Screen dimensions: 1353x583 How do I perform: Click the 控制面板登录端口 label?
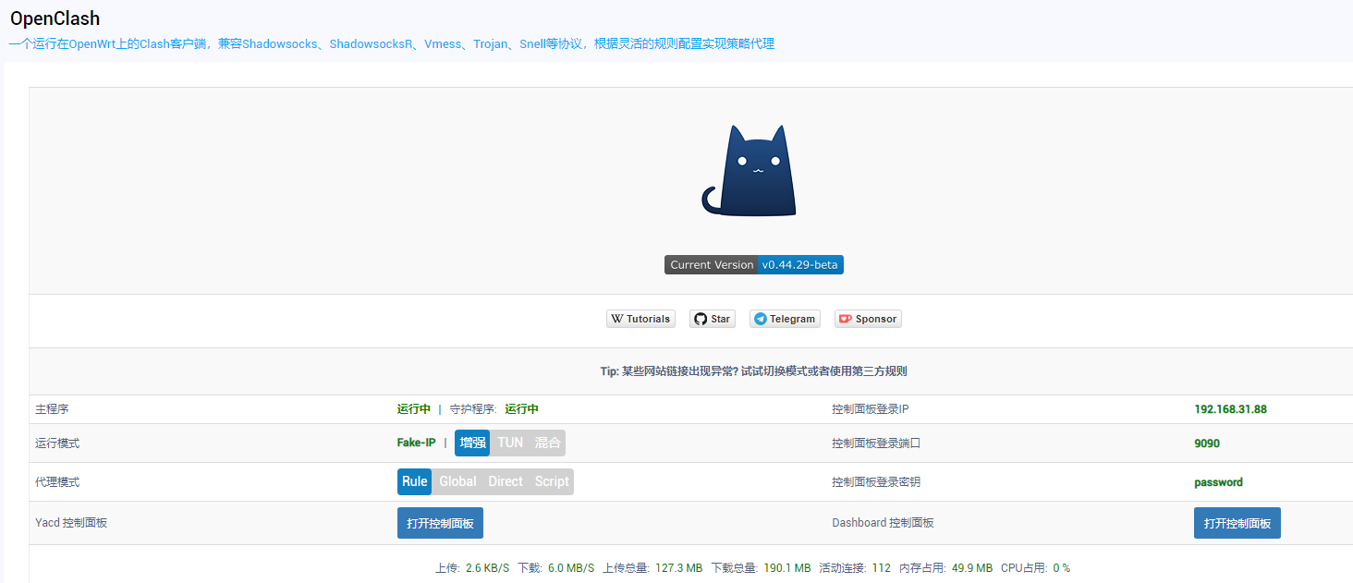(876, 443)
